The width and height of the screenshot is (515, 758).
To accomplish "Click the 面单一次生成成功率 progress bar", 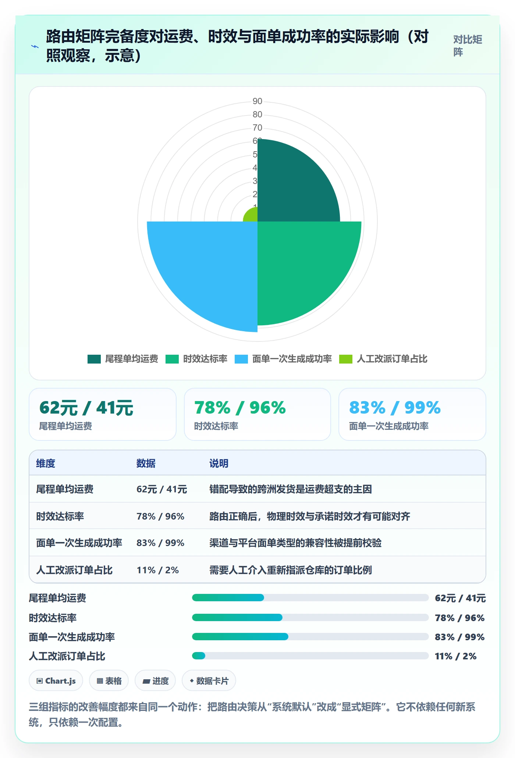I will pyautogui.click(x=310, y=637).
